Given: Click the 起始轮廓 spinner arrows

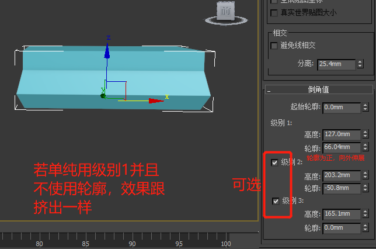Looking at the screenshot, I should click(365, 107).
